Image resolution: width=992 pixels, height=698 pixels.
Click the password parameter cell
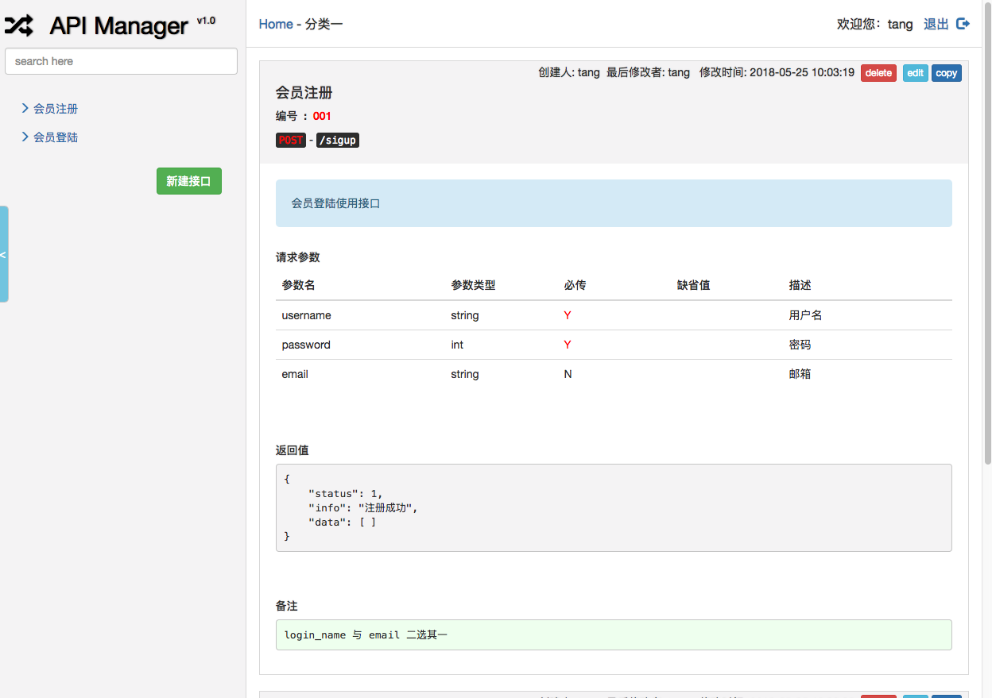306,345
